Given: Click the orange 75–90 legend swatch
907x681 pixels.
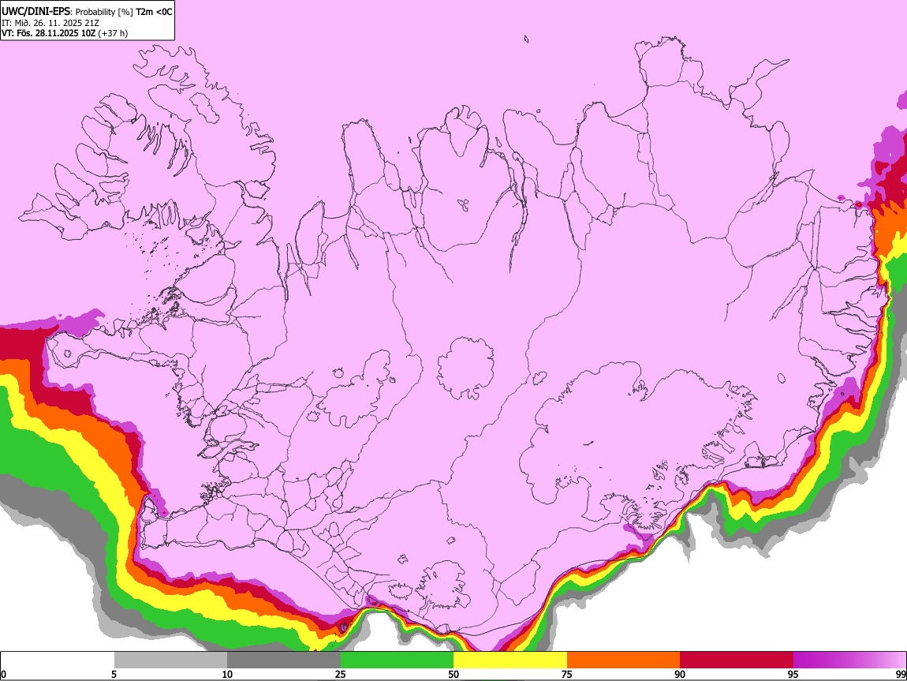Looking at the screenshot, I should coord(624,660).
